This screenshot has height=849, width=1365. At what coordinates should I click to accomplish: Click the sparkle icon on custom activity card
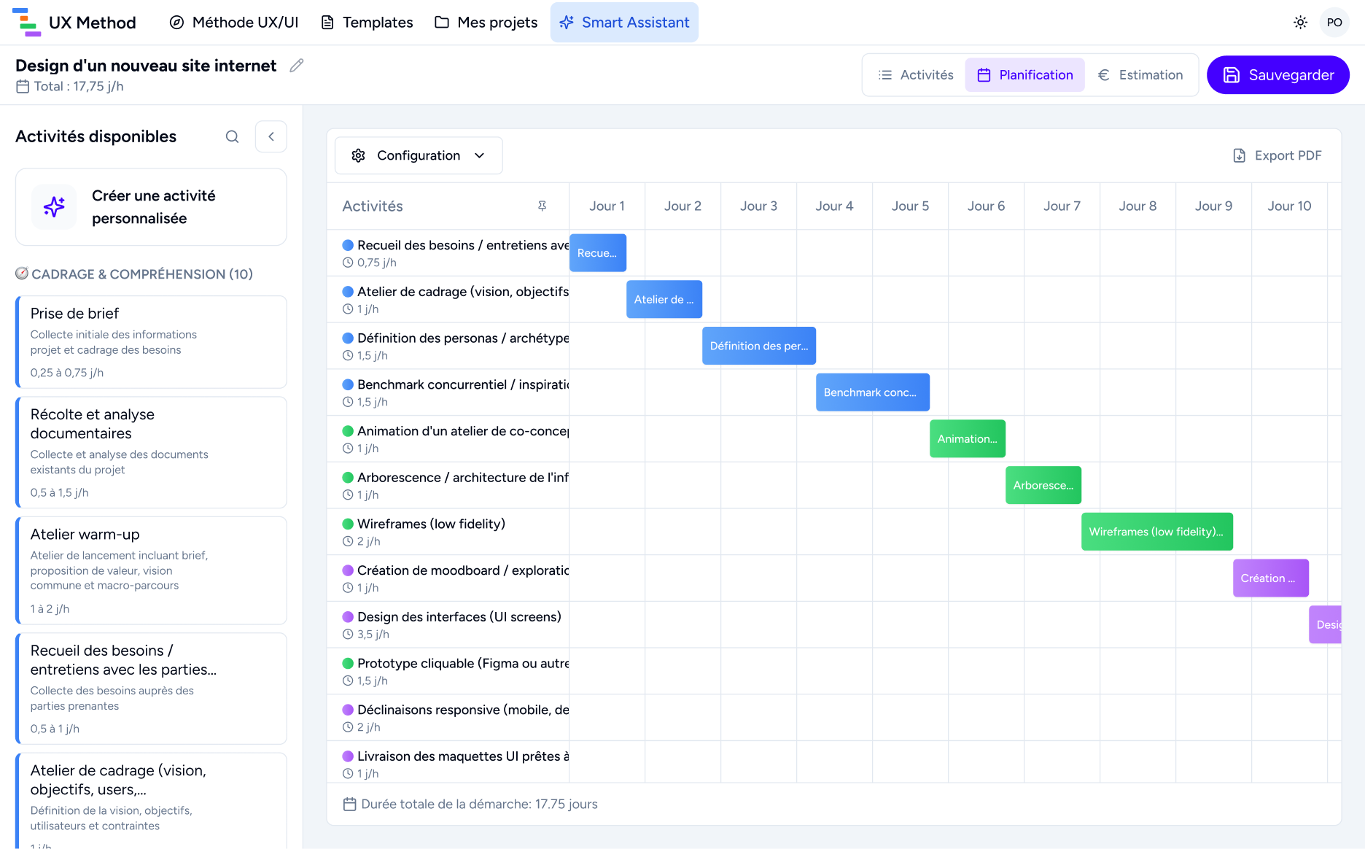[x=54, y=207]
